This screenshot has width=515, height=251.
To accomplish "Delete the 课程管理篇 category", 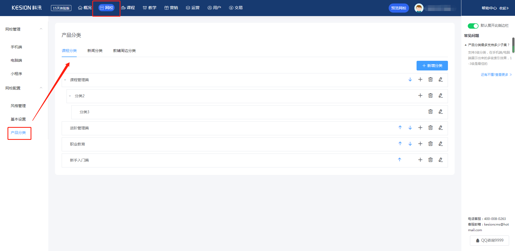I will tap(431, 80).
